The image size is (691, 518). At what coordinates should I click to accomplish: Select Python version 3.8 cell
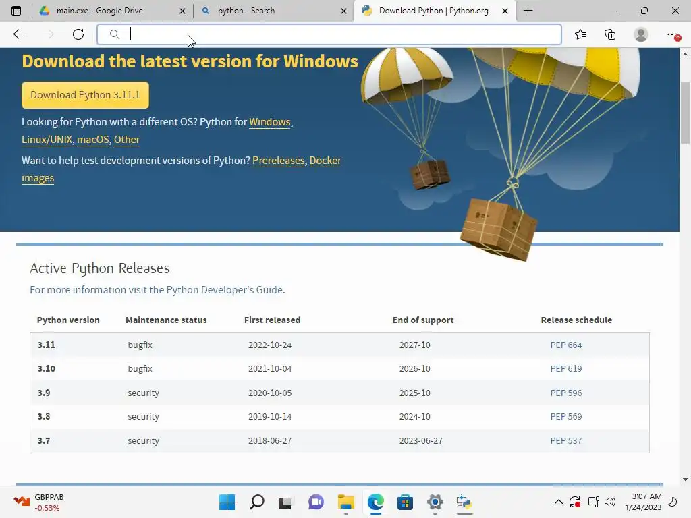point(44,417)
